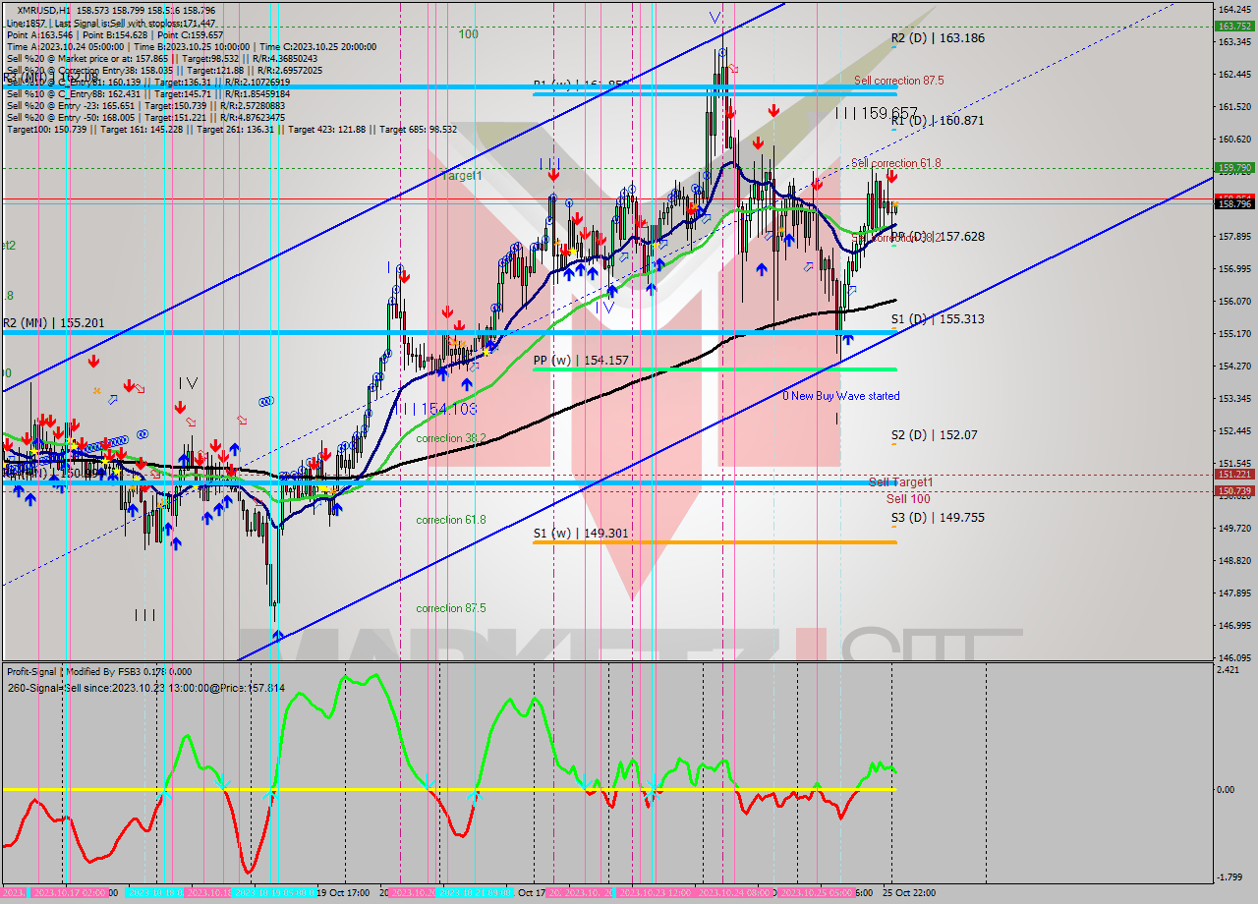Click the R2 (MN) 155.201 monthly label
Screen dimensions: 1258x904
point(53,323)
